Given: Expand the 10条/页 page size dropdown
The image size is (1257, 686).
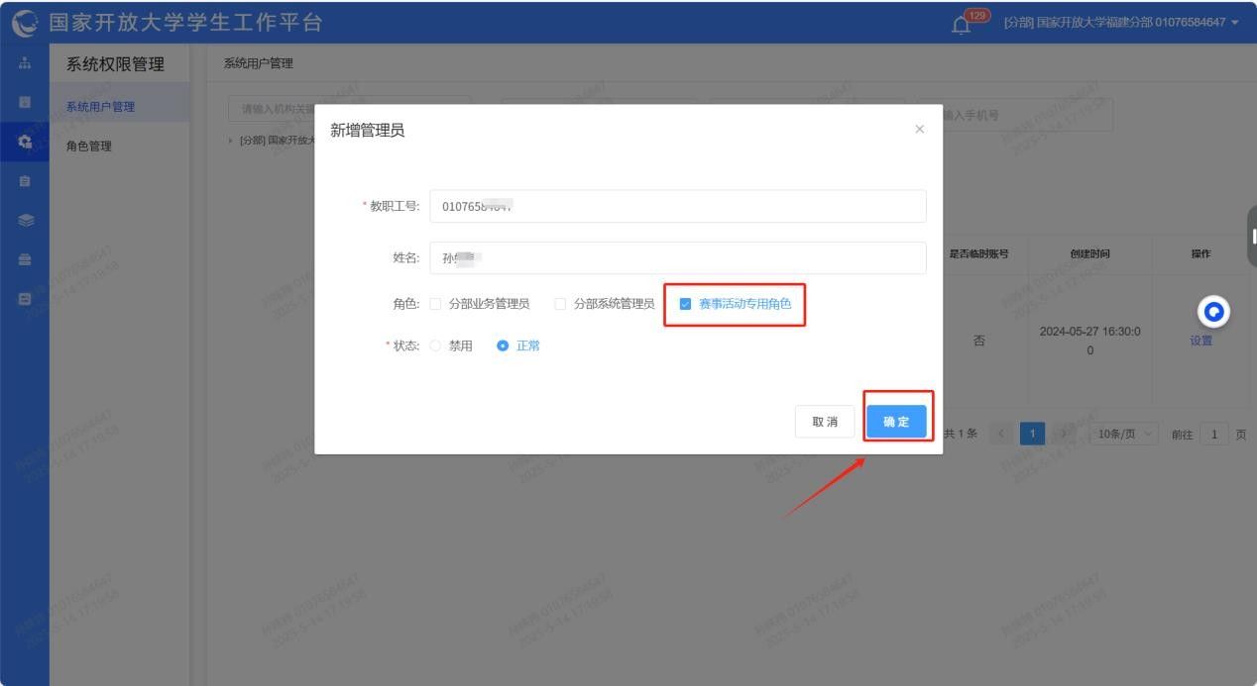Looking at the screenshot, I should [1123, 435].
